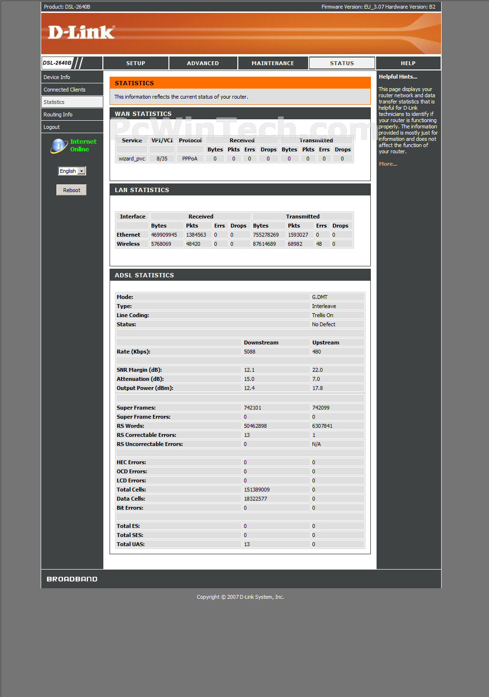Select upstream RS words 6307841
Viewport: 489px width, 697px height.
[x=322, y=426]
